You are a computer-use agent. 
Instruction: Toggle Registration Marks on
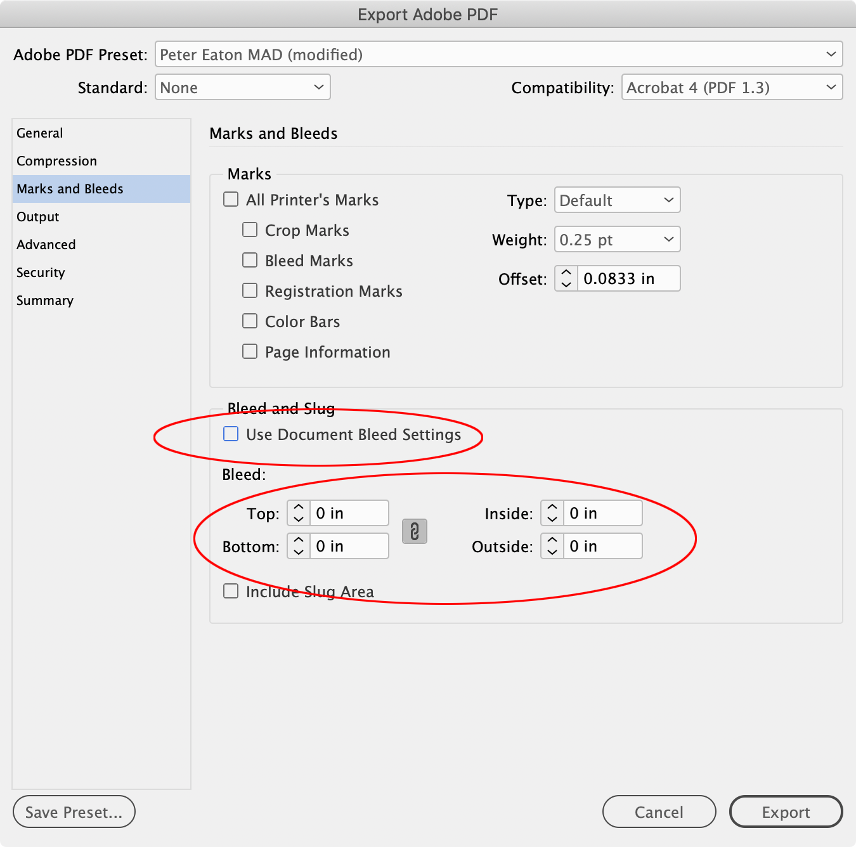(250, 290)
